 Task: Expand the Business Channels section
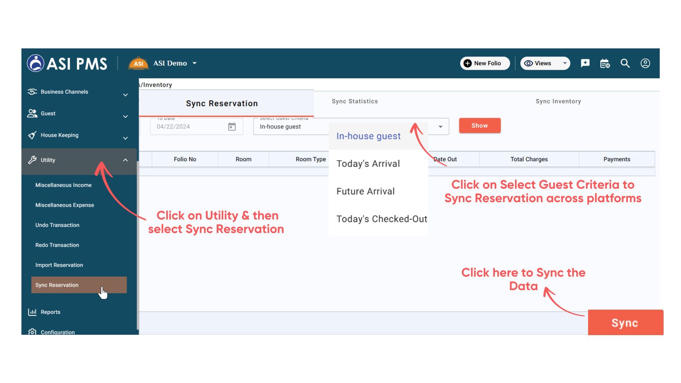[125, 95]
